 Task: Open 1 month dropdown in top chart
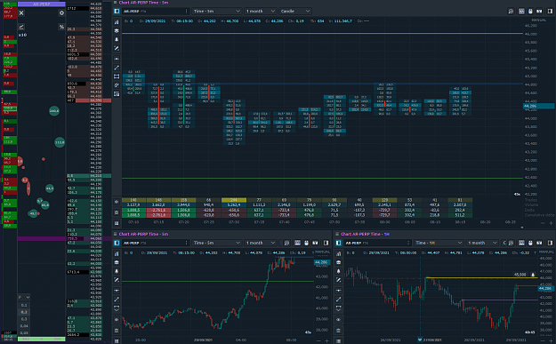pyautogui.click(x=261, y=12)
